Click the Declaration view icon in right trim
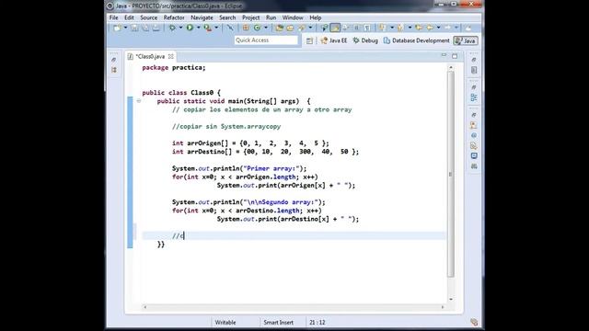589x331 pixels. click(x=474, y=145)
